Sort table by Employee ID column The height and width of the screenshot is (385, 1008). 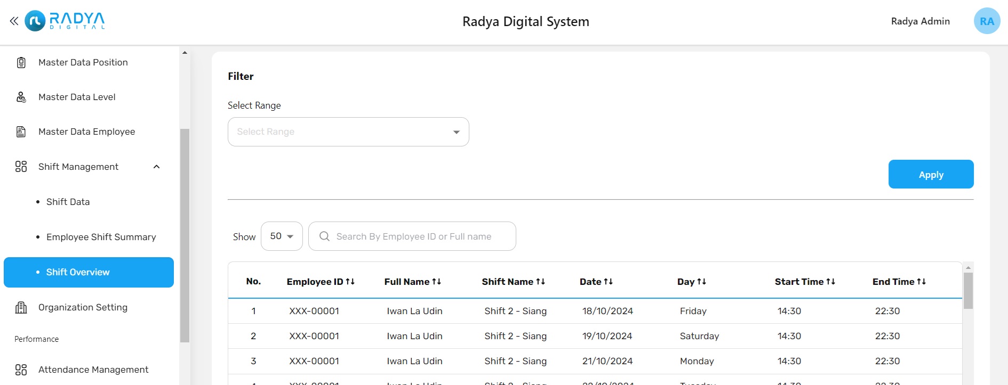[x=350, y=282]
